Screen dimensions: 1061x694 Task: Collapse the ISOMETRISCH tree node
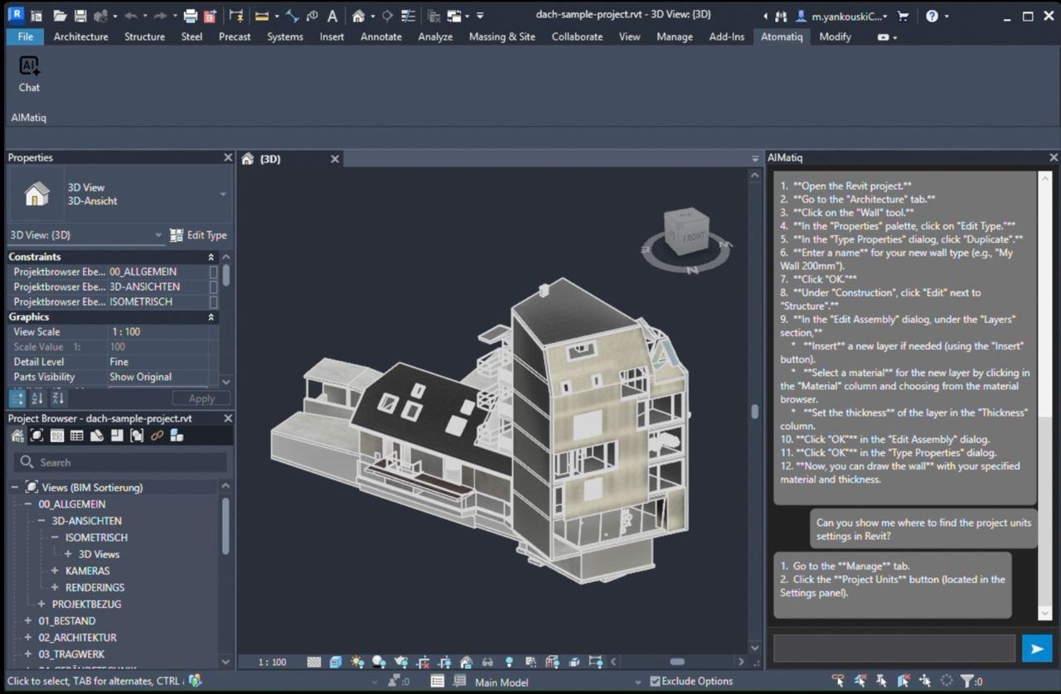(x=55, y=537)
